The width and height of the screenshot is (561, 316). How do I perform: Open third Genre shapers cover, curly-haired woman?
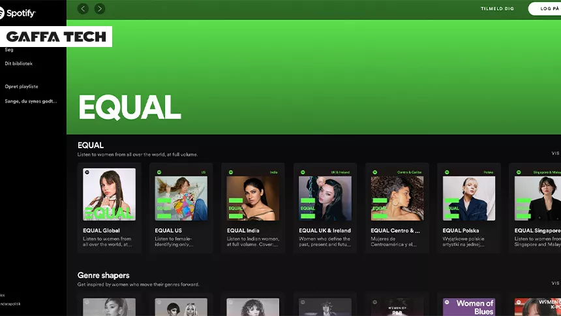[x=253, y=307]
